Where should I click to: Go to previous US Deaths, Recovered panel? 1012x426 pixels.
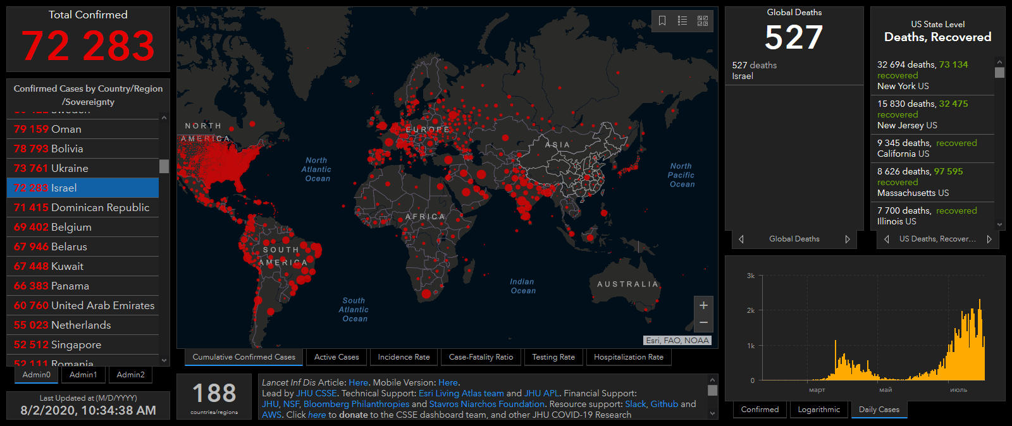pos(887,239)
